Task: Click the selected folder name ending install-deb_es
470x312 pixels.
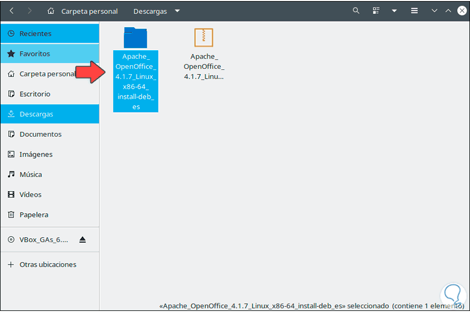Action: [x=136, y=81]
